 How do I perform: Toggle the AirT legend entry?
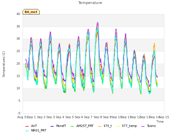(x=31, y=126)
